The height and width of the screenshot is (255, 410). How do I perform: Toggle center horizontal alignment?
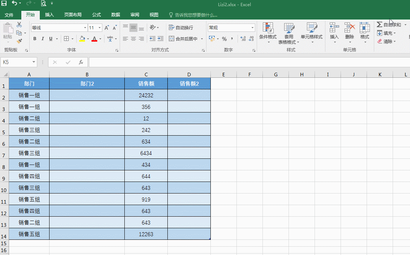[x=133, y=39]
